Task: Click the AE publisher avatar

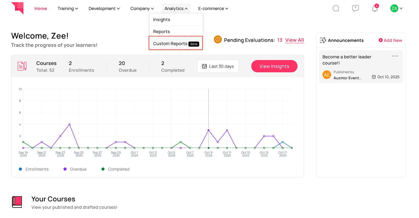Action: coord(327,75)
